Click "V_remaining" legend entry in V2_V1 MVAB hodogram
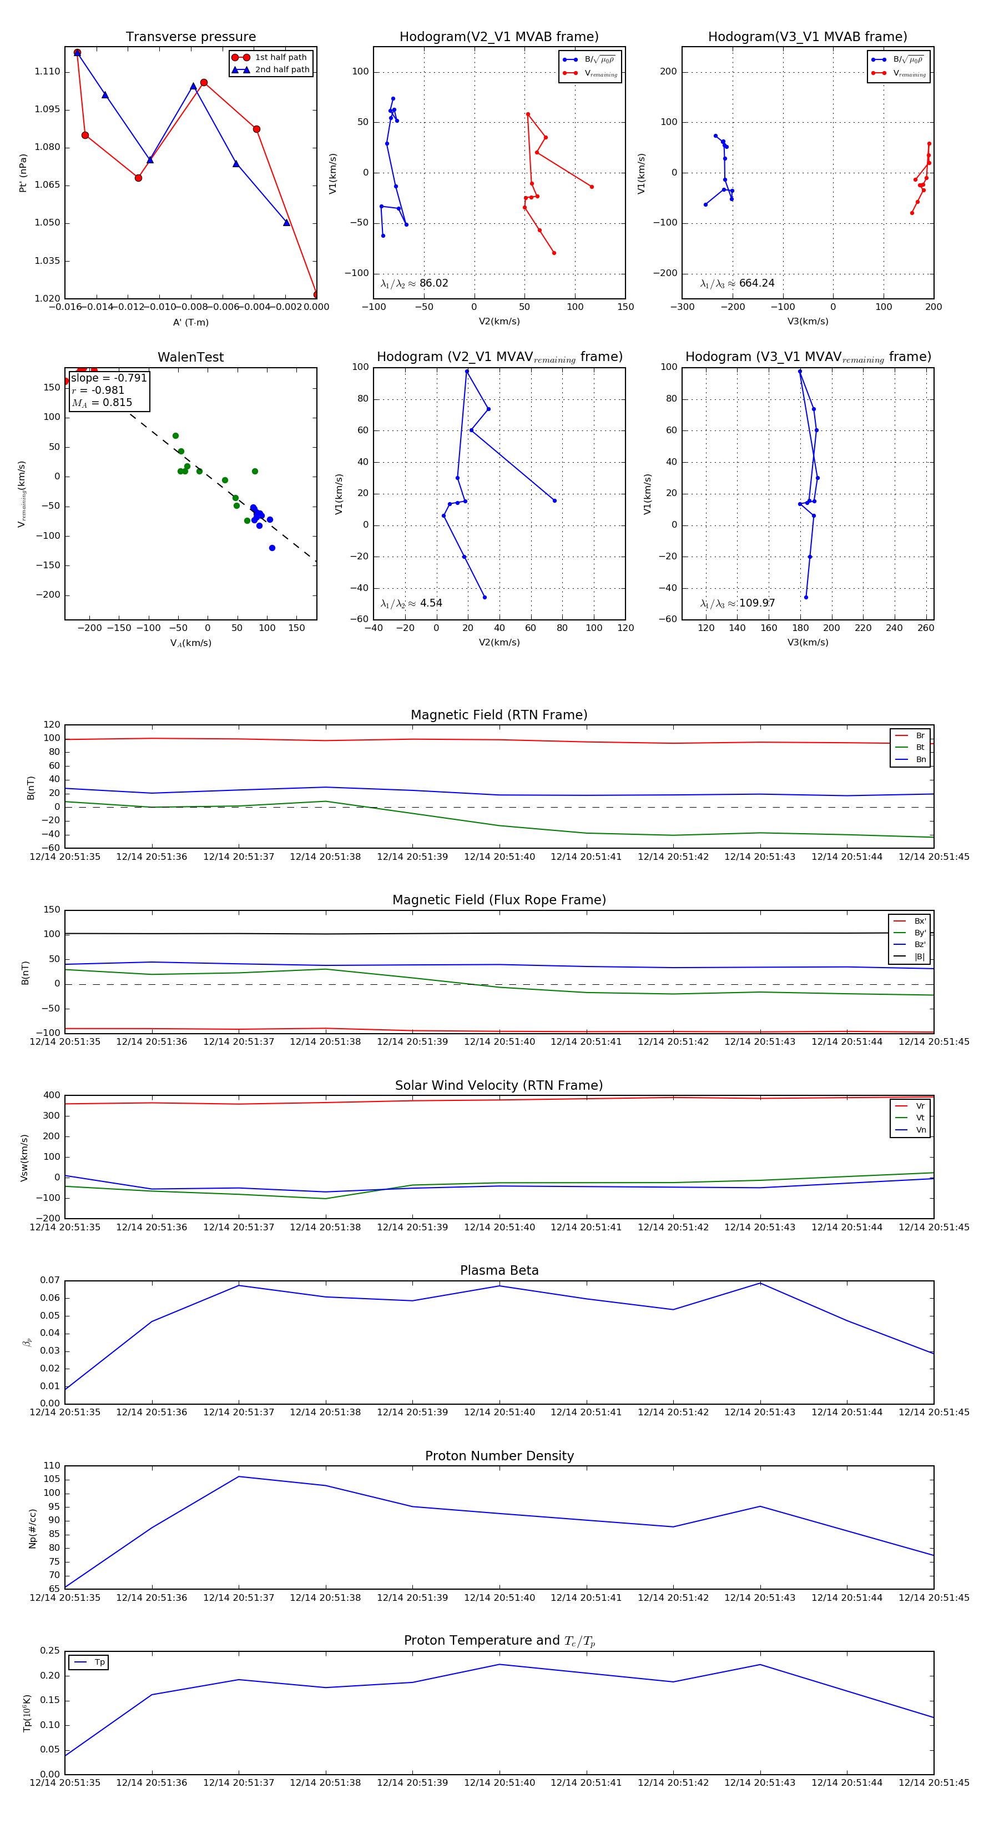This screenshot has width=999, height=1833. (x=590, y=73)
